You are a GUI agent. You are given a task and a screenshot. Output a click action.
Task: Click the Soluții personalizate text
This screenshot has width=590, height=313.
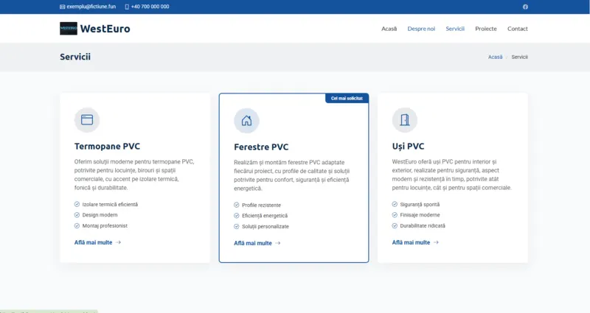pos(265,227)
